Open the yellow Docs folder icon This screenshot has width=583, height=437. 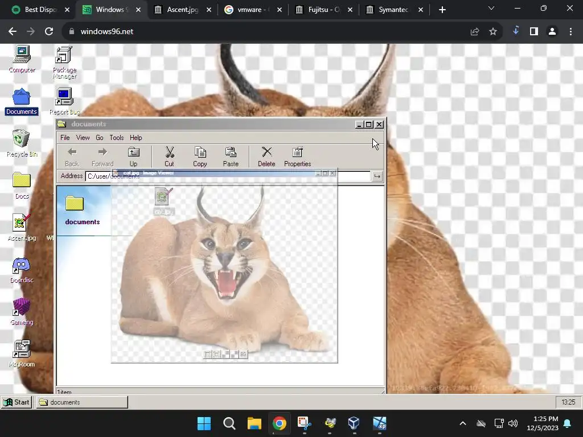click(22, 185)
